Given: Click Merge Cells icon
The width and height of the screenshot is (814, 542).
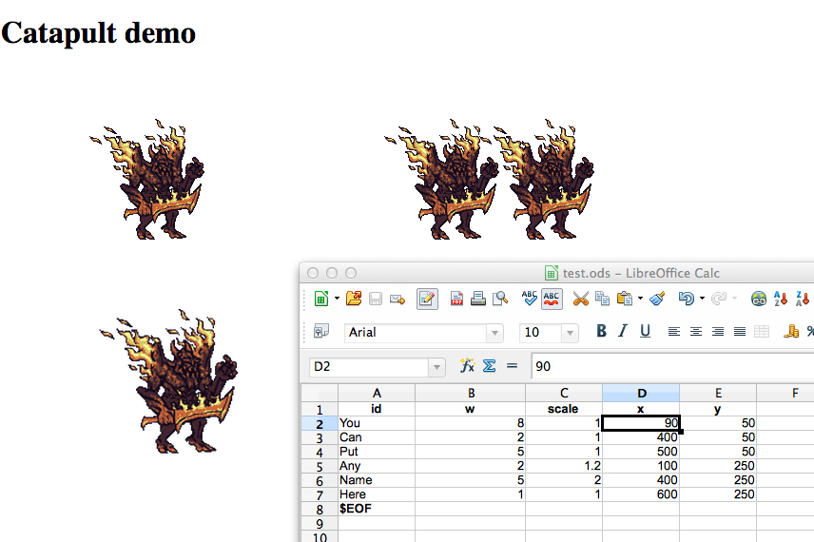Looking at the screenshot, I should pos(762,331).
